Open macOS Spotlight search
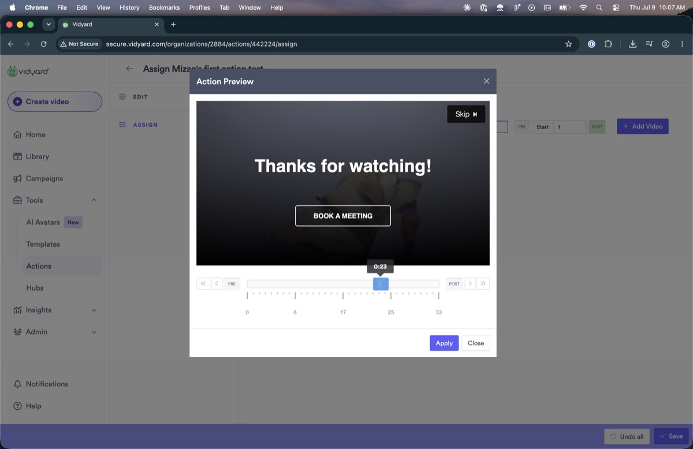Image resolution: width=693 pixels, height=449 pixels. coord(599,7)
